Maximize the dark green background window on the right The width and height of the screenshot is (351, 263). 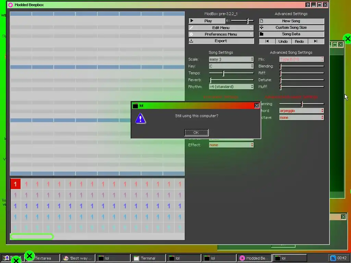tap(335, 45)
